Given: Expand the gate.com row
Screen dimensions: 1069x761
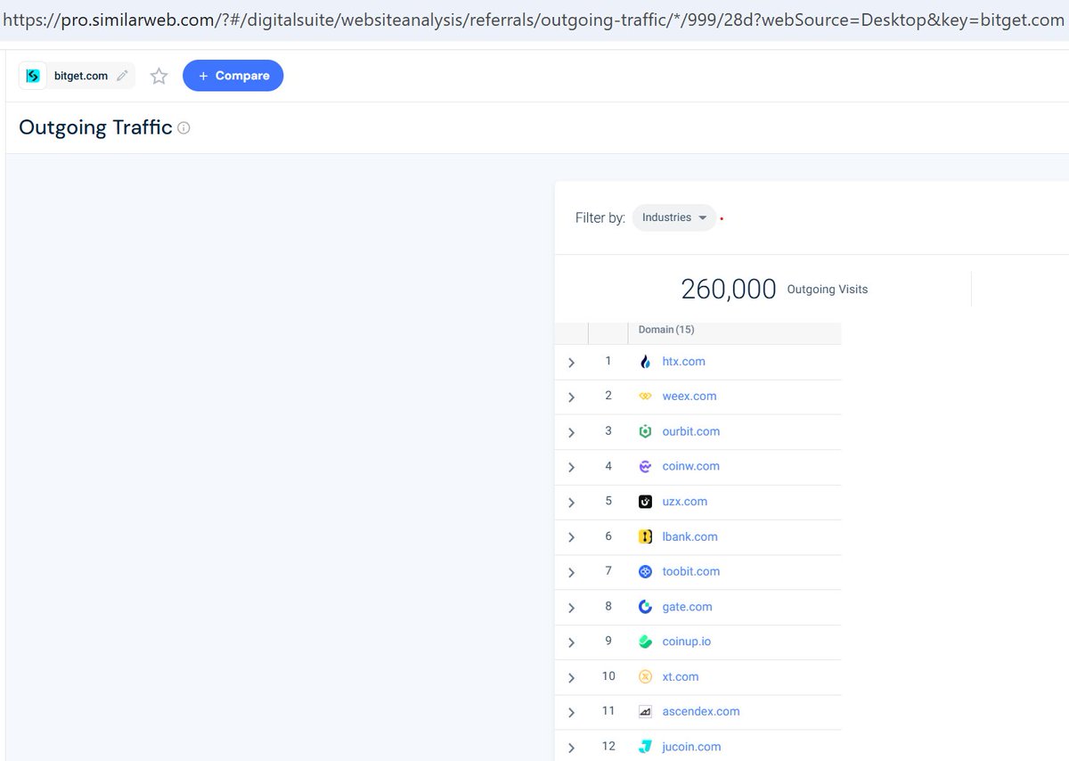Looking at the screenshot, I should click(x=571, y=608).
